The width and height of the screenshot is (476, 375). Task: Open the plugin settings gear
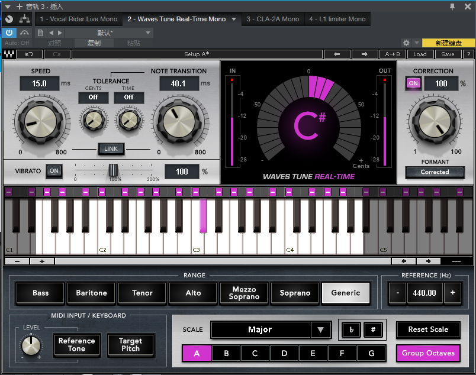pyautogui.click(x=406, y=43)
